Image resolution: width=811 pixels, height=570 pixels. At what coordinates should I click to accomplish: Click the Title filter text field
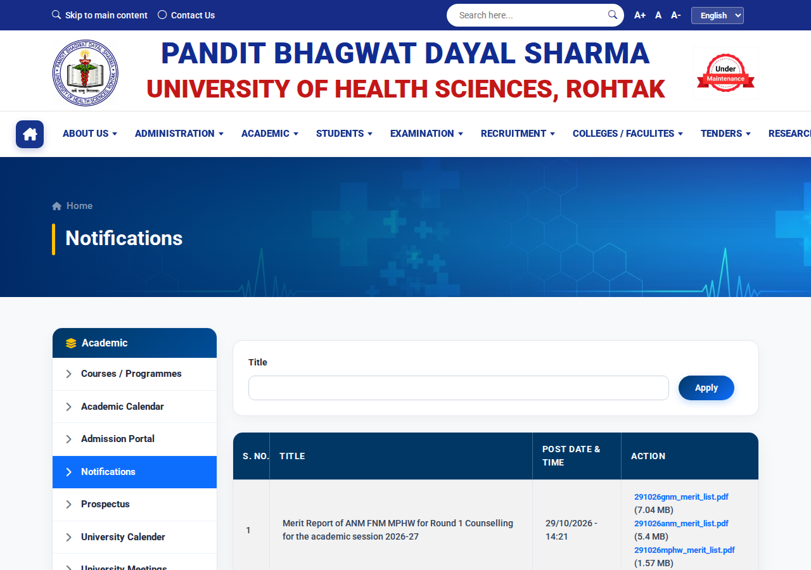pyautogui.click(x=459, y=388)
